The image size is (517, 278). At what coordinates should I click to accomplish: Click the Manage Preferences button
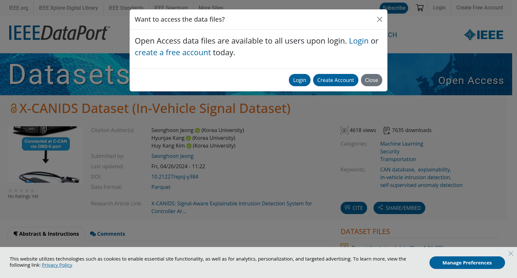click(x=467, y=263)
